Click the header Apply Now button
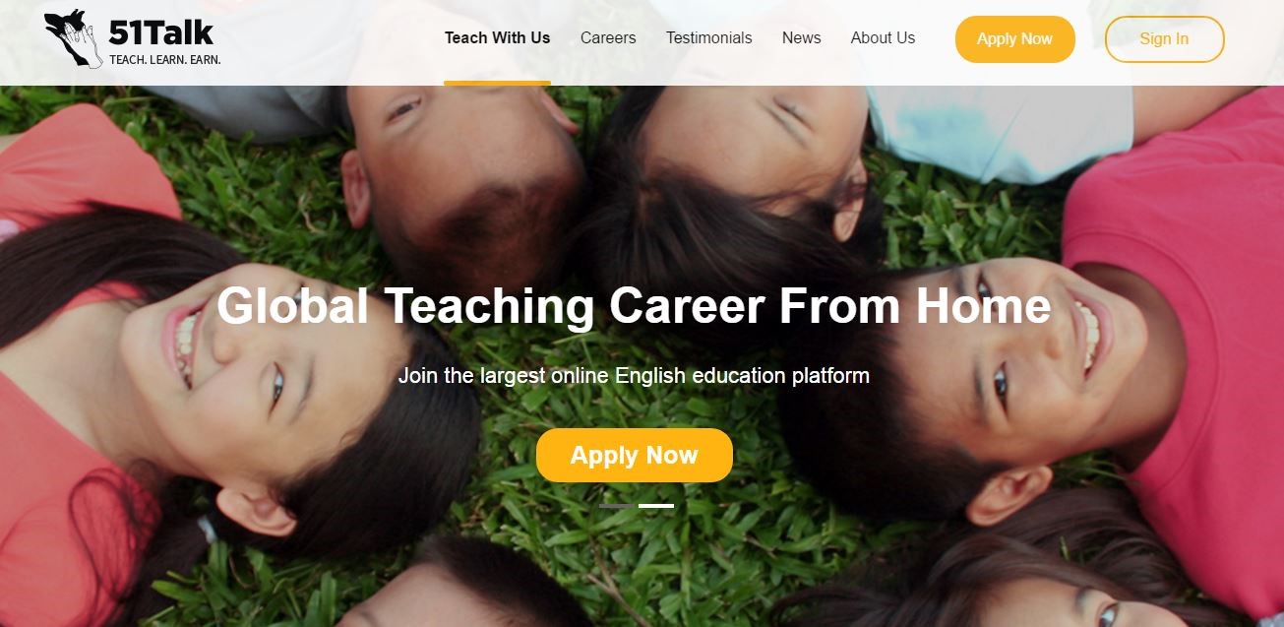Screen dimensions: 1284x627 click(1014, 39)
